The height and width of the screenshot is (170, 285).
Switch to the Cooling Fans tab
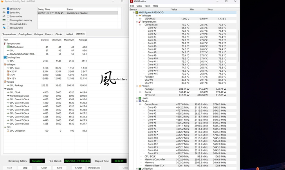pyautogui.click(x=25, y=34)
